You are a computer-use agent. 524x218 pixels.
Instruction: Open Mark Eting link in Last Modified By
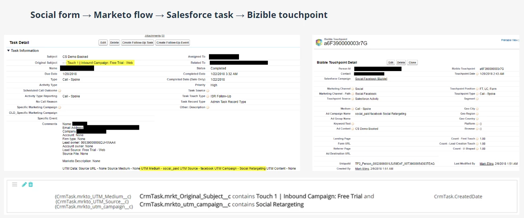[487, 164]
